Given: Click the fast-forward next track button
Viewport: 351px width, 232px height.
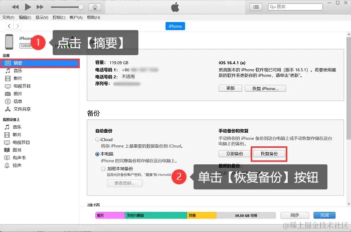Looking at the screenshot, I should click(x=40, y=7).
